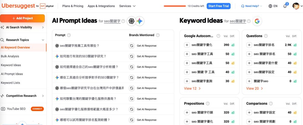Click help icon beside Prepositions title
Viewport: 303px width, 125px height.
point(208,103)
